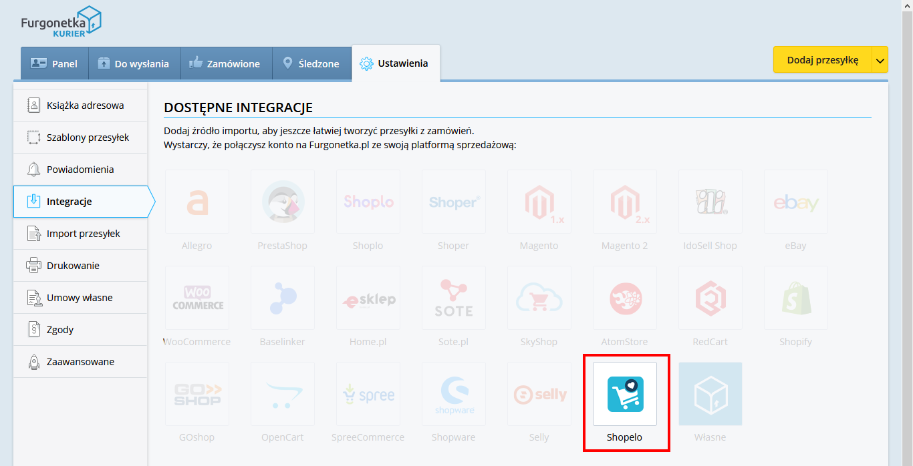Expand the Dodaj przesyłkę dropdown arrow
Screen dimensions: 913x466
880,60
